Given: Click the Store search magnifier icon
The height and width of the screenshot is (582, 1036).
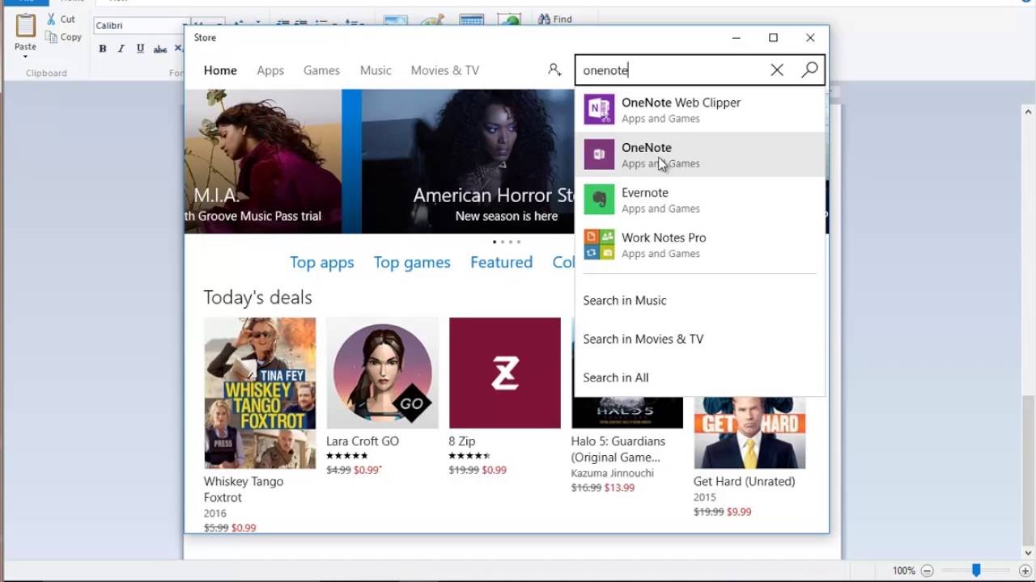Looking at the screenshot, I should 809,70.
